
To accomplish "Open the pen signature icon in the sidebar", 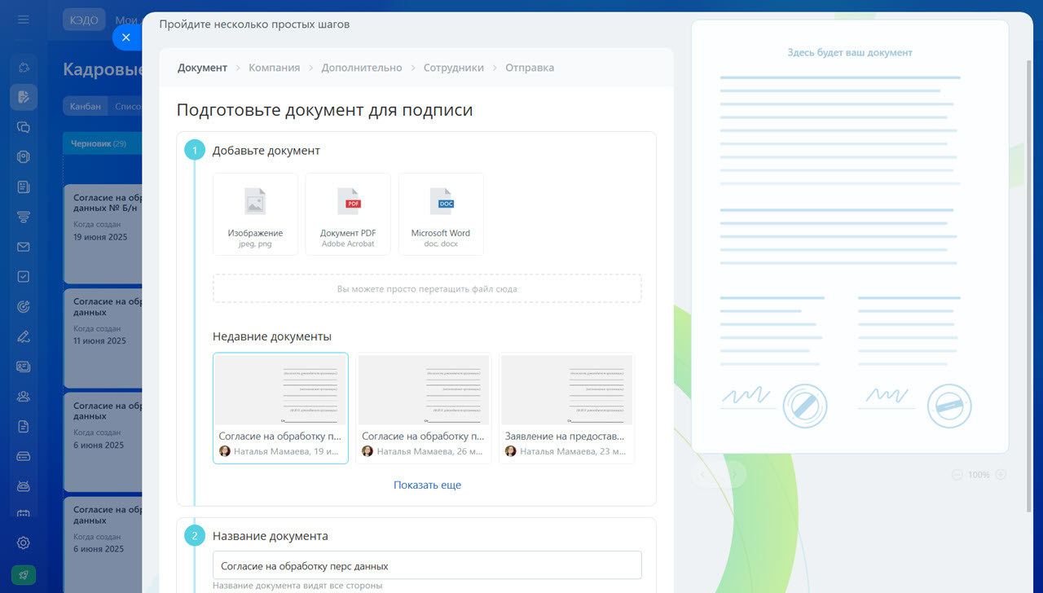I will 24,336.
